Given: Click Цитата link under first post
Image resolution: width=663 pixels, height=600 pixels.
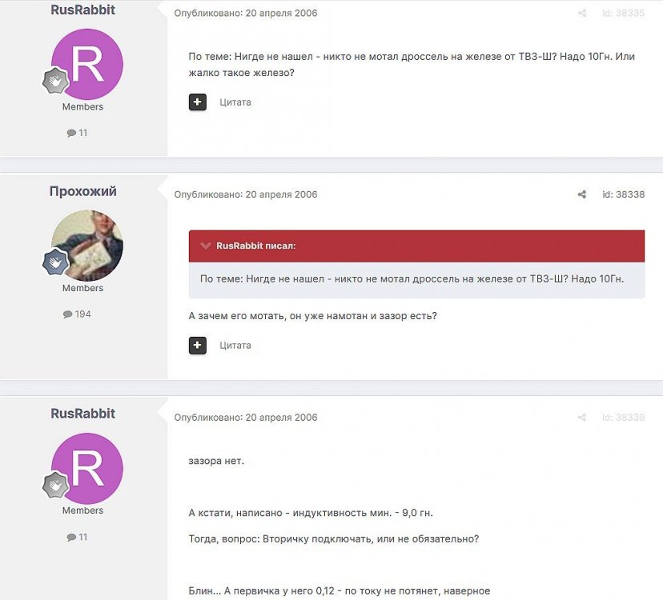Looking at the screenshot, I should (235, 102).
